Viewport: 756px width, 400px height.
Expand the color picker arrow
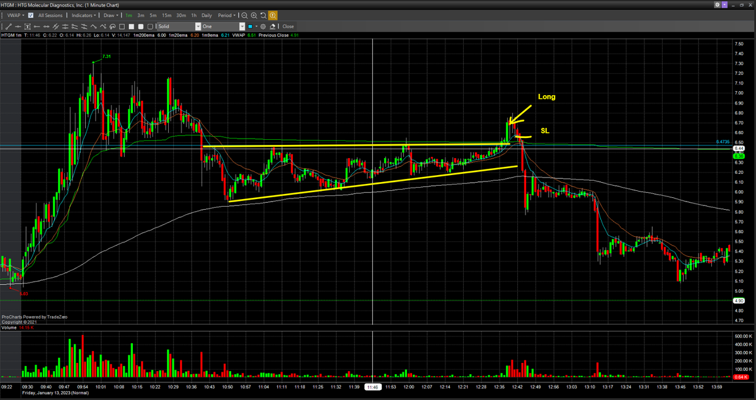tap(256, 26)
